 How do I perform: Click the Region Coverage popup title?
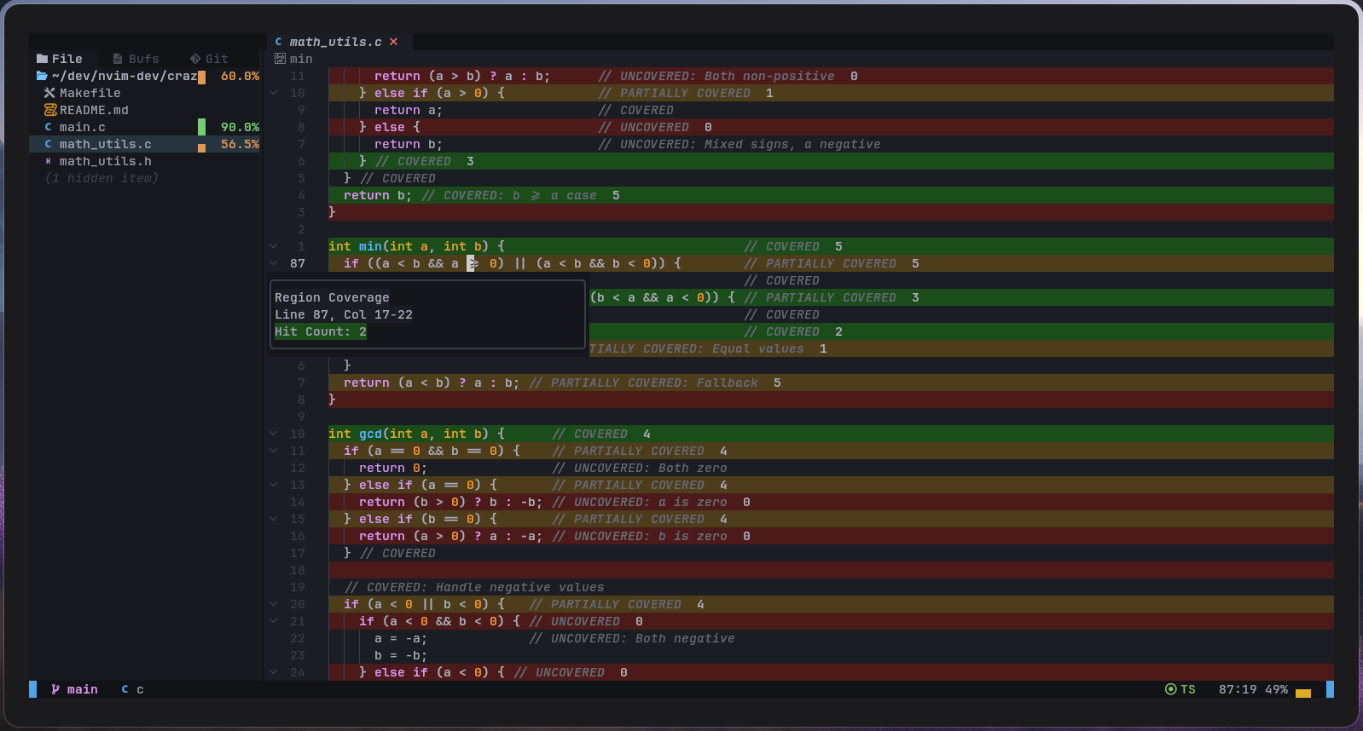[x=332, y=297]
